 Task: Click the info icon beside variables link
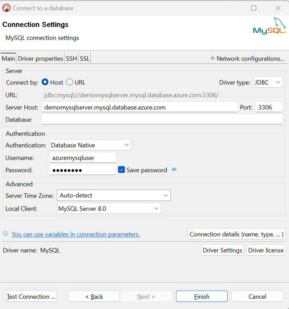point(5,234)
